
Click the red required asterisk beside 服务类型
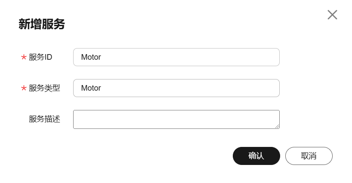24,88
